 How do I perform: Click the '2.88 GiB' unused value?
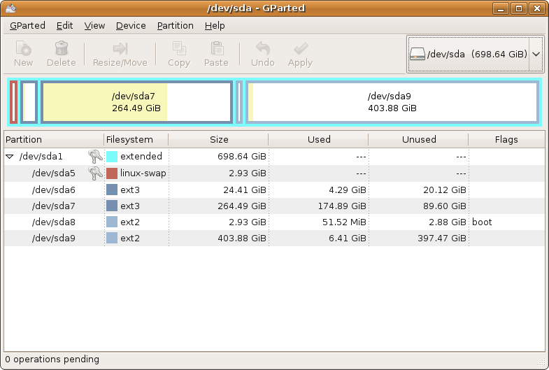(448, 222)
